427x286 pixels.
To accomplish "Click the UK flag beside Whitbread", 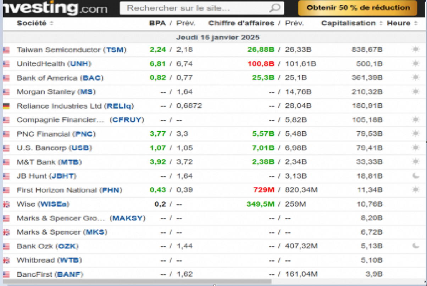I will point(6,260).
